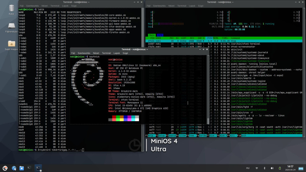Open Nézet menu in the neofetch terminal
This screenshot has height=172, width=306.
pos(96,53)
